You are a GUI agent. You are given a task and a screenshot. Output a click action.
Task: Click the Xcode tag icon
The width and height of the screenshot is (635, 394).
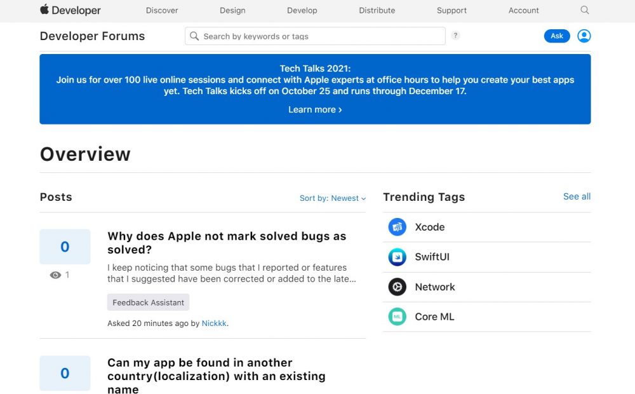pyautogui.click(x=397, y=227)
